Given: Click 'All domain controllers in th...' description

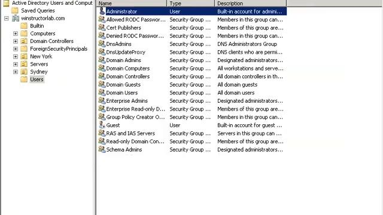Looking at the screenshot, I should pos(250,76).
